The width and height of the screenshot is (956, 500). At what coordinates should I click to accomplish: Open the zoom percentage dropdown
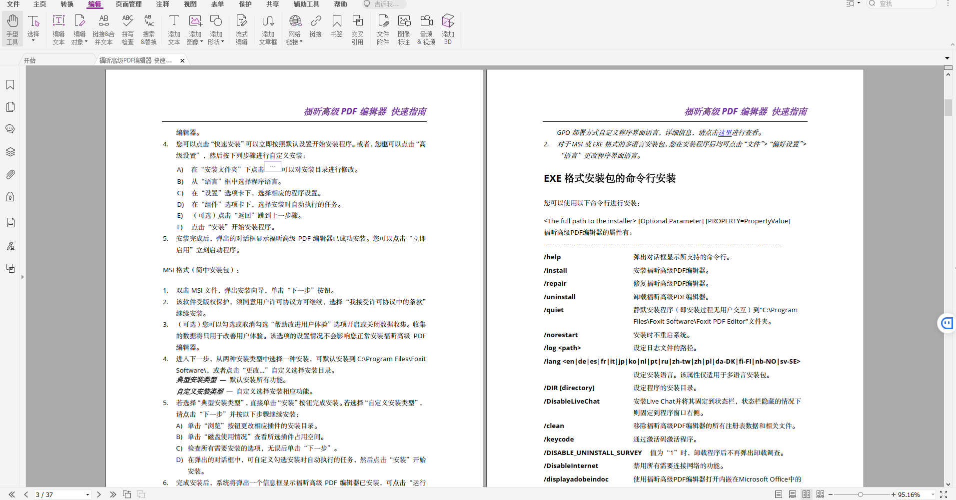pos(933,495)
